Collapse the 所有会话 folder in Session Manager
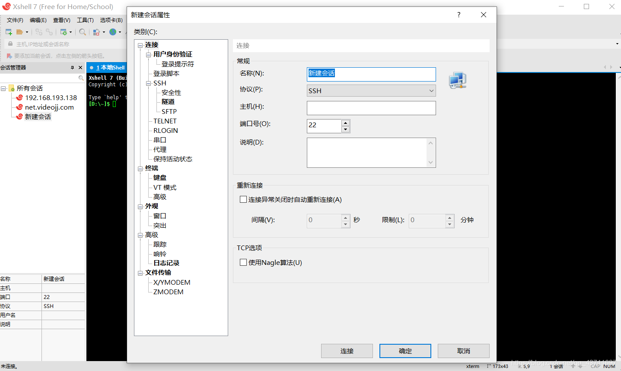The height and width of the screenshot is (371, 621). click(3, 88)
